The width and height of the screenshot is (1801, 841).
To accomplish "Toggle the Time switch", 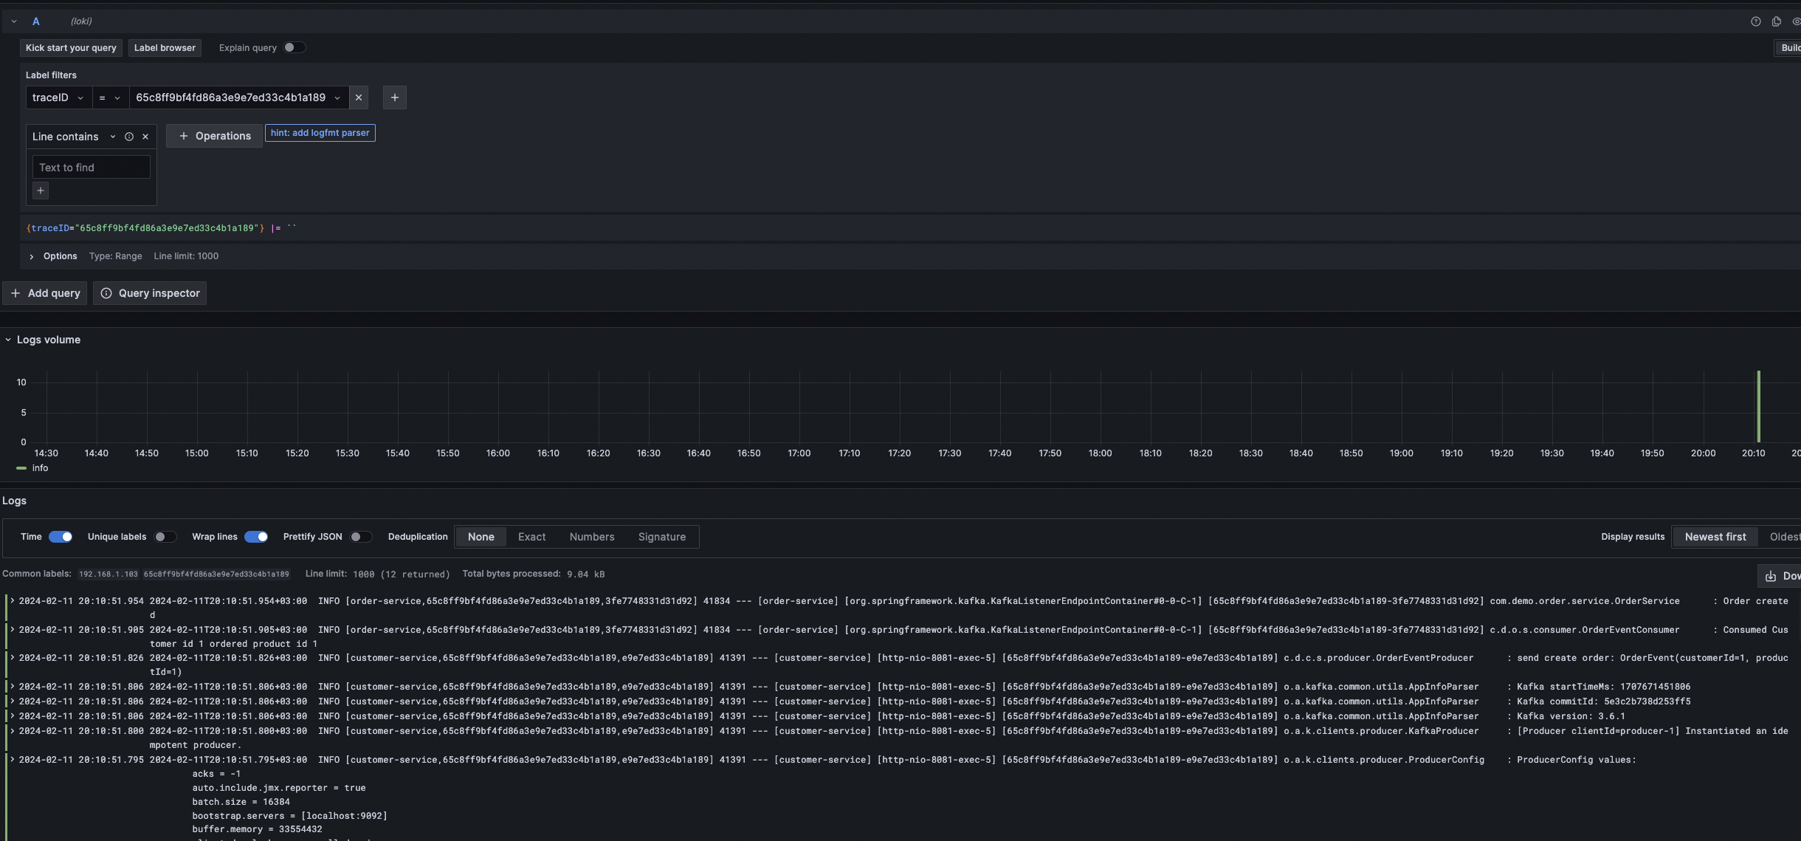I will tap(61, 537).
